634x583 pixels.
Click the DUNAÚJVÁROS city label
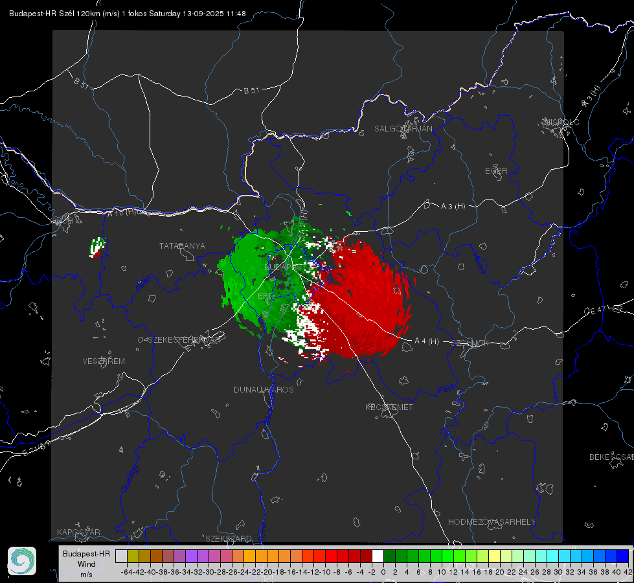264,389
